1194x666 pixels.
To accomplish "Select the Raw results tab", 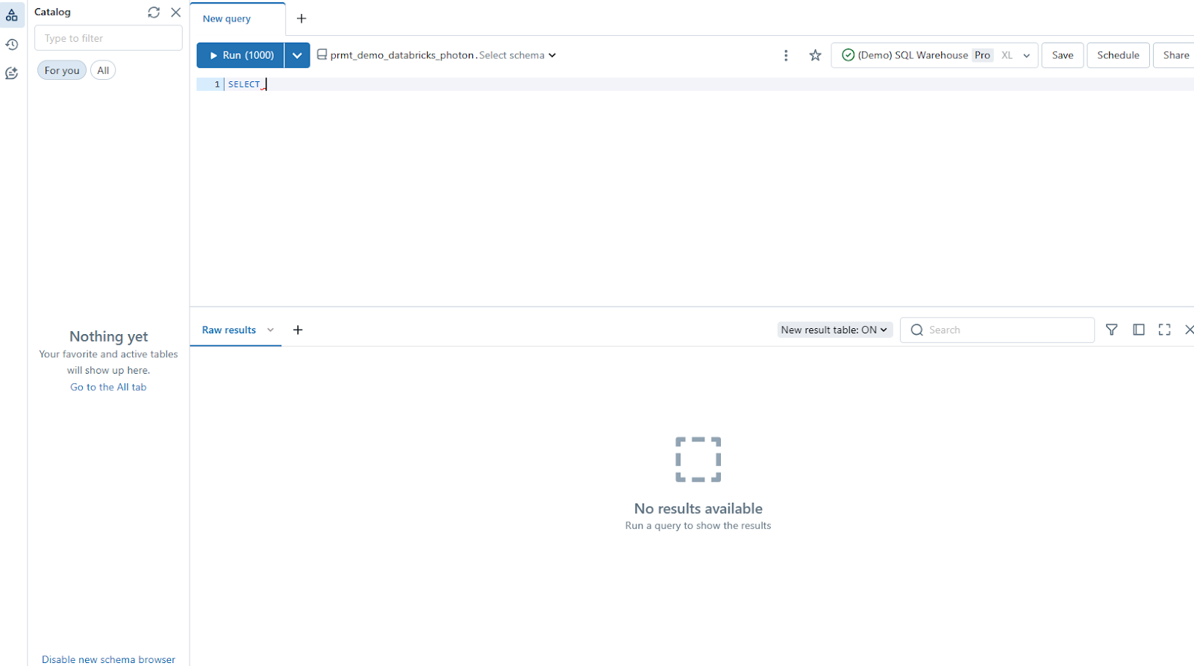I will click(229, 330).
